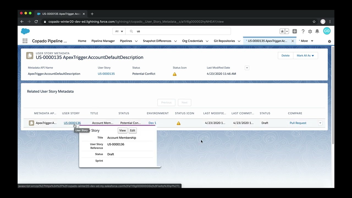Click the ApexTrigger.A... row record icon
This screenshot has height=198, width=352.
click(x=31, y=123)
